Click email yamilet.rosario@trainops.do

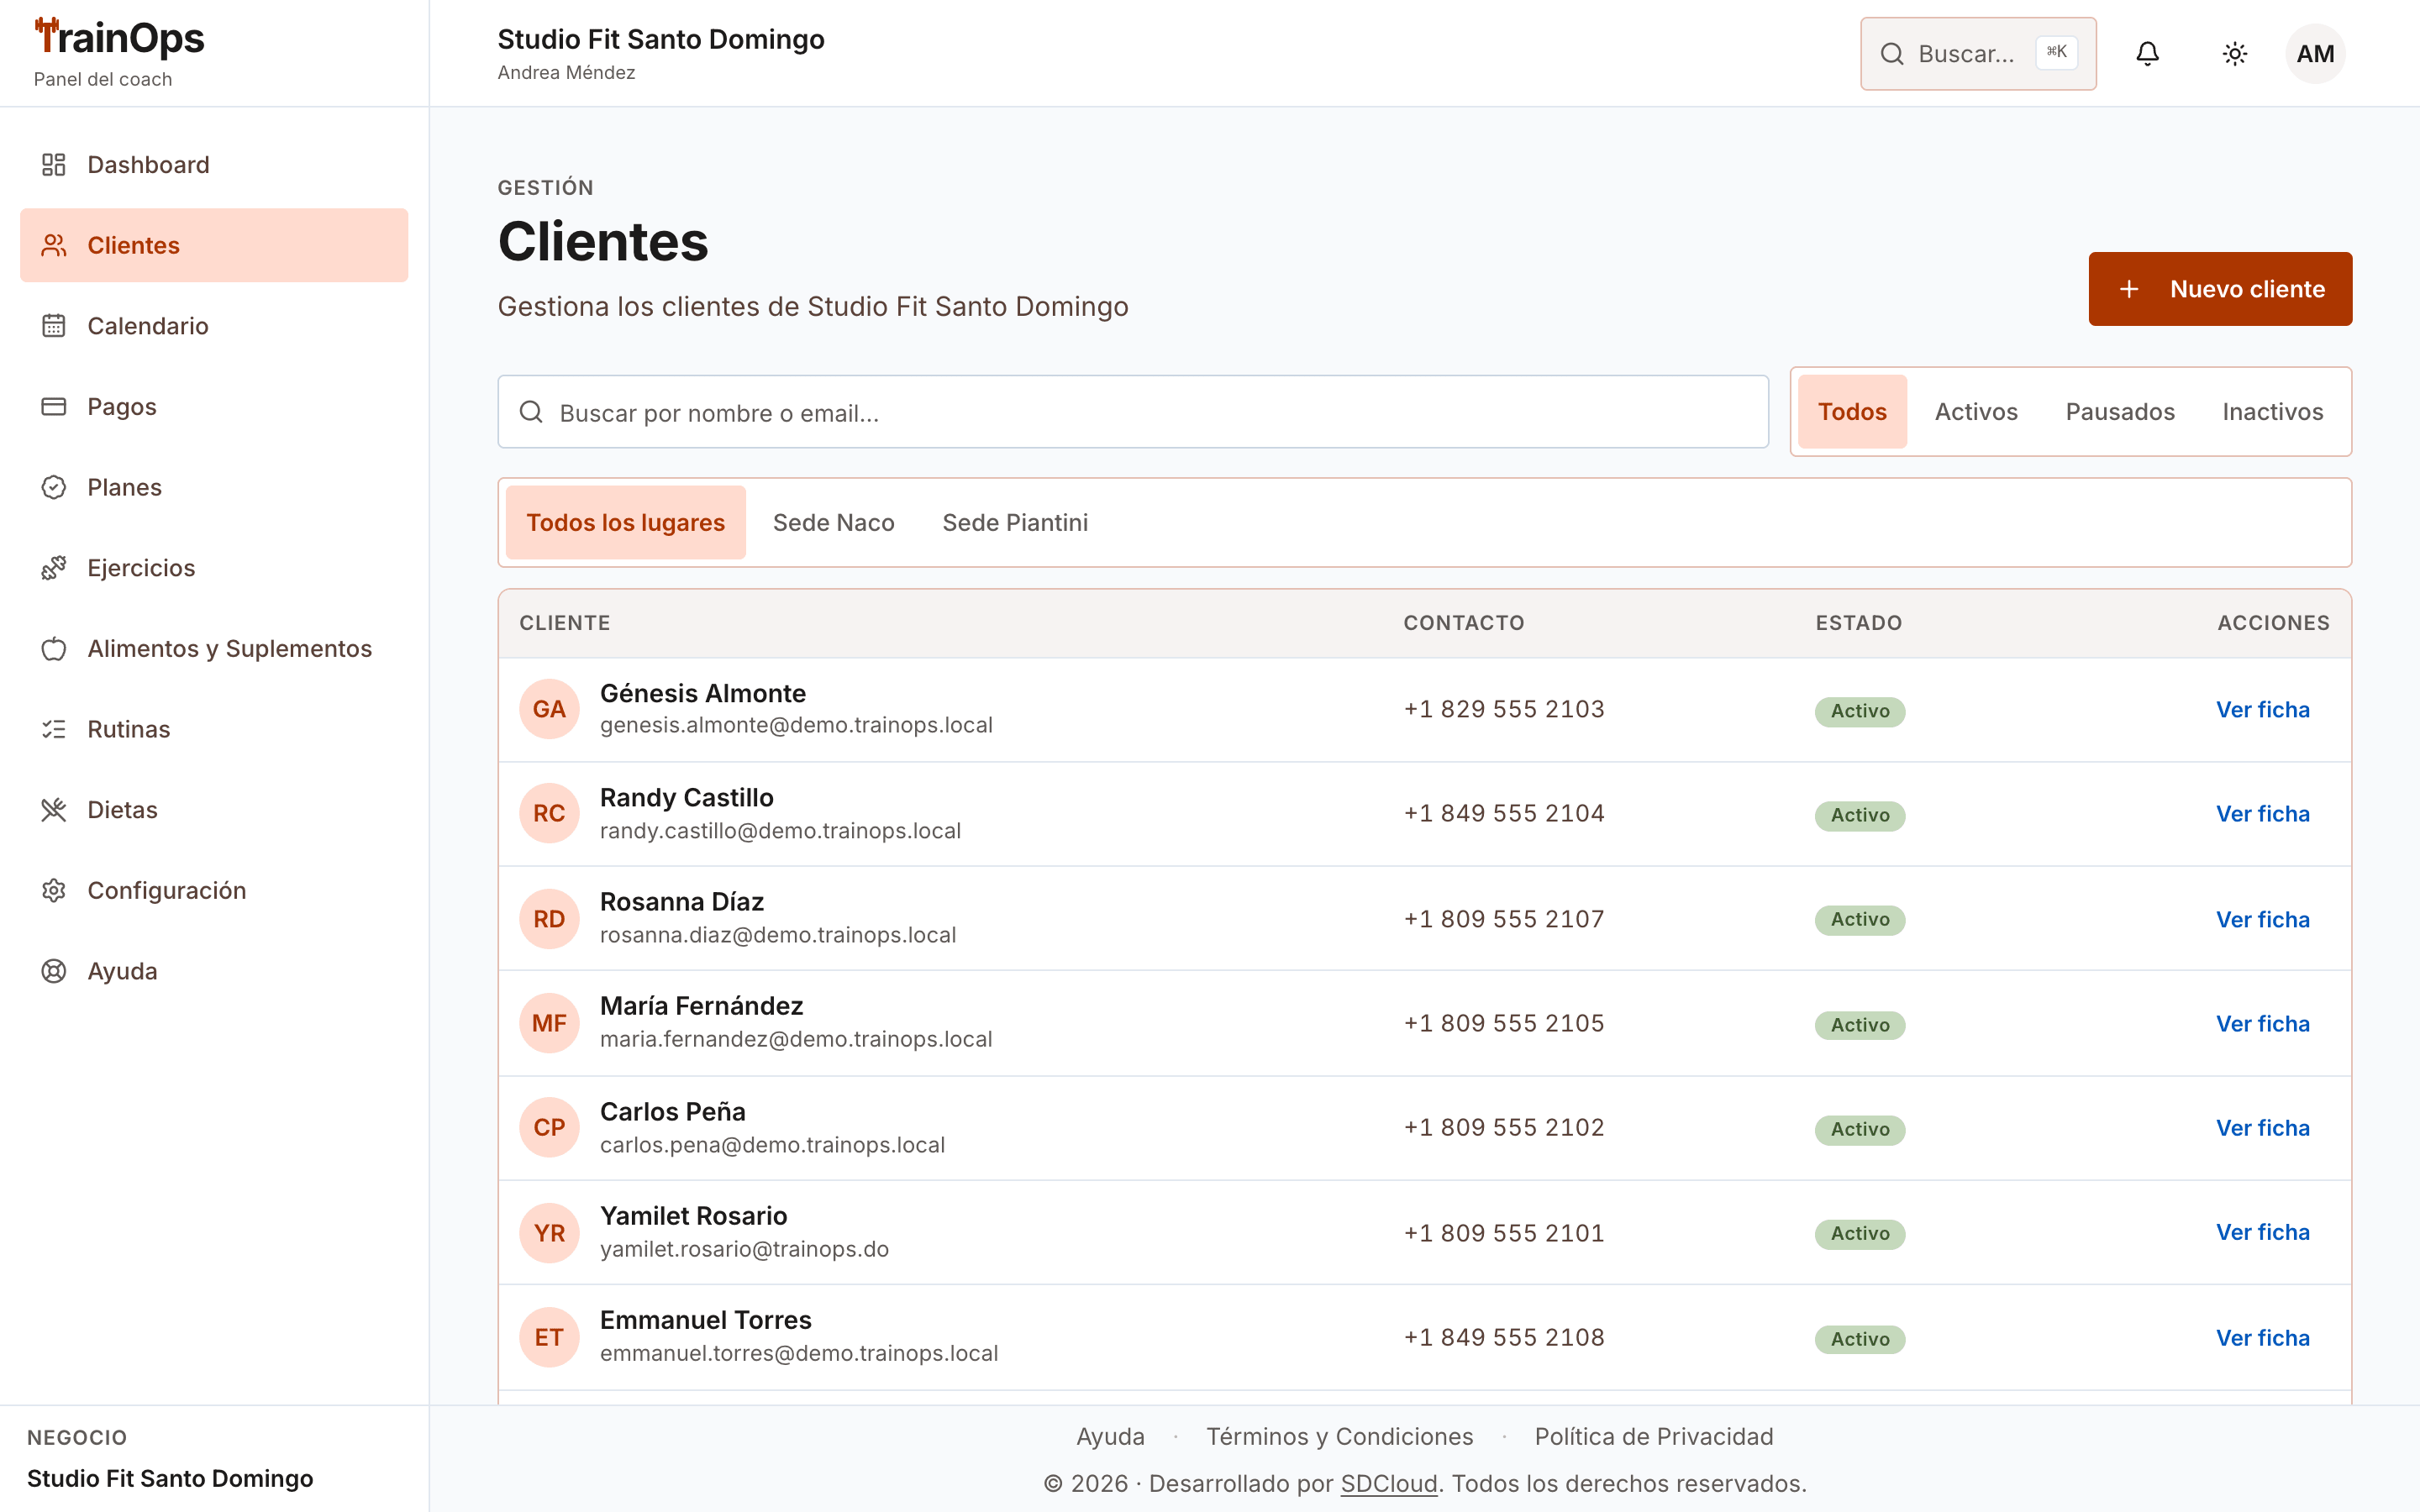tap(744, 1249)
